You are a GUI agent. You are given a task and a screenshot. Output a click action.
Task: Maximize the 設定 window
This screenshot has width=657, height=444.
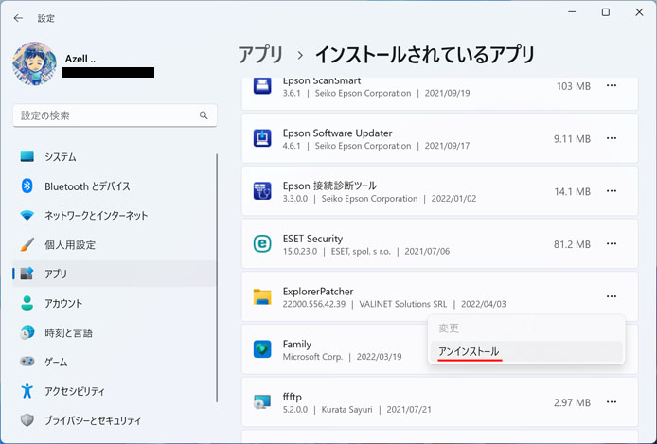tap(606, 12)
